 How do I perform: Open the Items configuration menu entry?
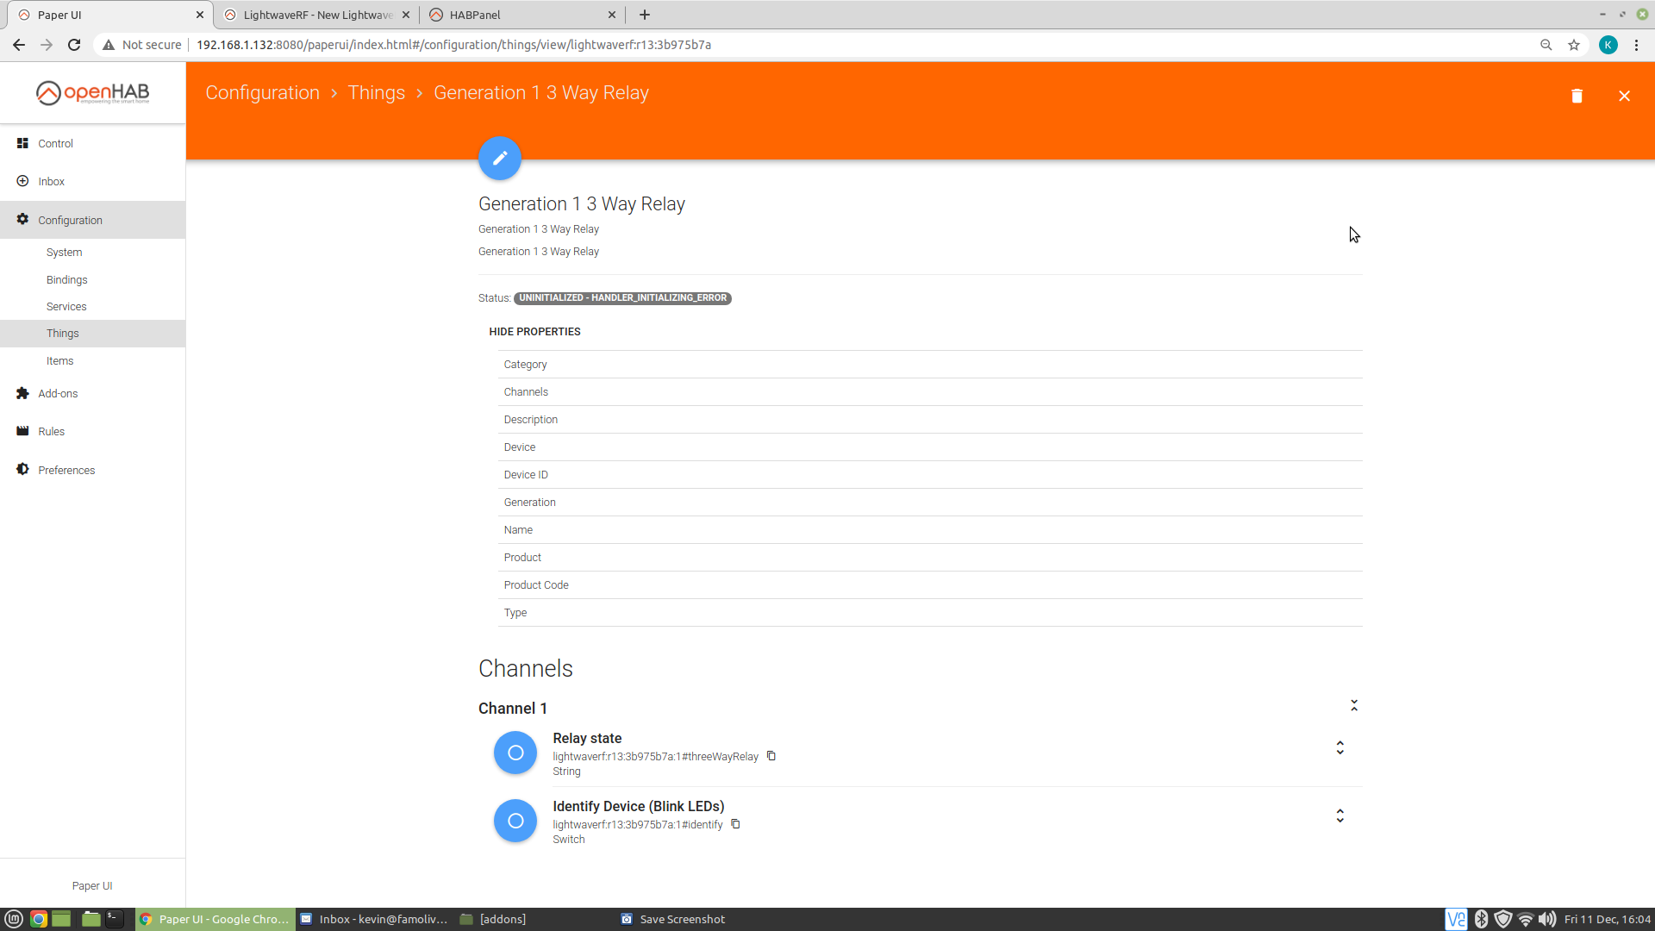60,361
